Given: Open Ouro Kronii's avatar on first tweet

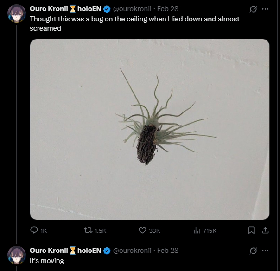Looking at the screenshot, I should coord(17,13).
